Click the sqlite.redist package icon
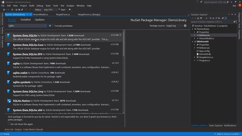This screenshot has height=136, width=242. click(9, 73)
